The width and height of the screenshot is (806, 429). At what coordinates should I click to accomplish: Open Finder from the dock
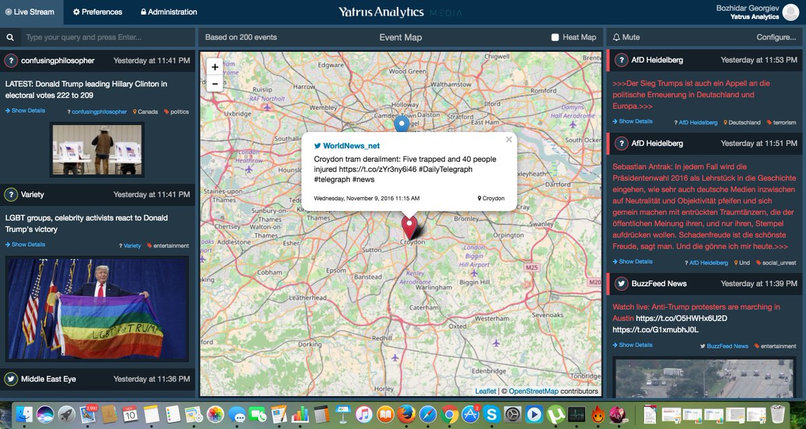pos(26,414)
